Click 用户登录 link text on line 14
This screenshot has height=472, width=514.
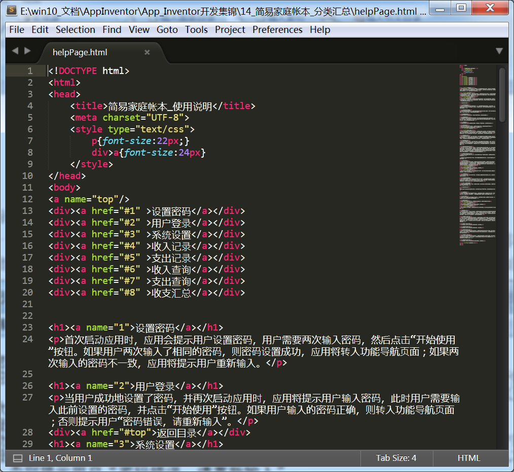click(171, 223)
